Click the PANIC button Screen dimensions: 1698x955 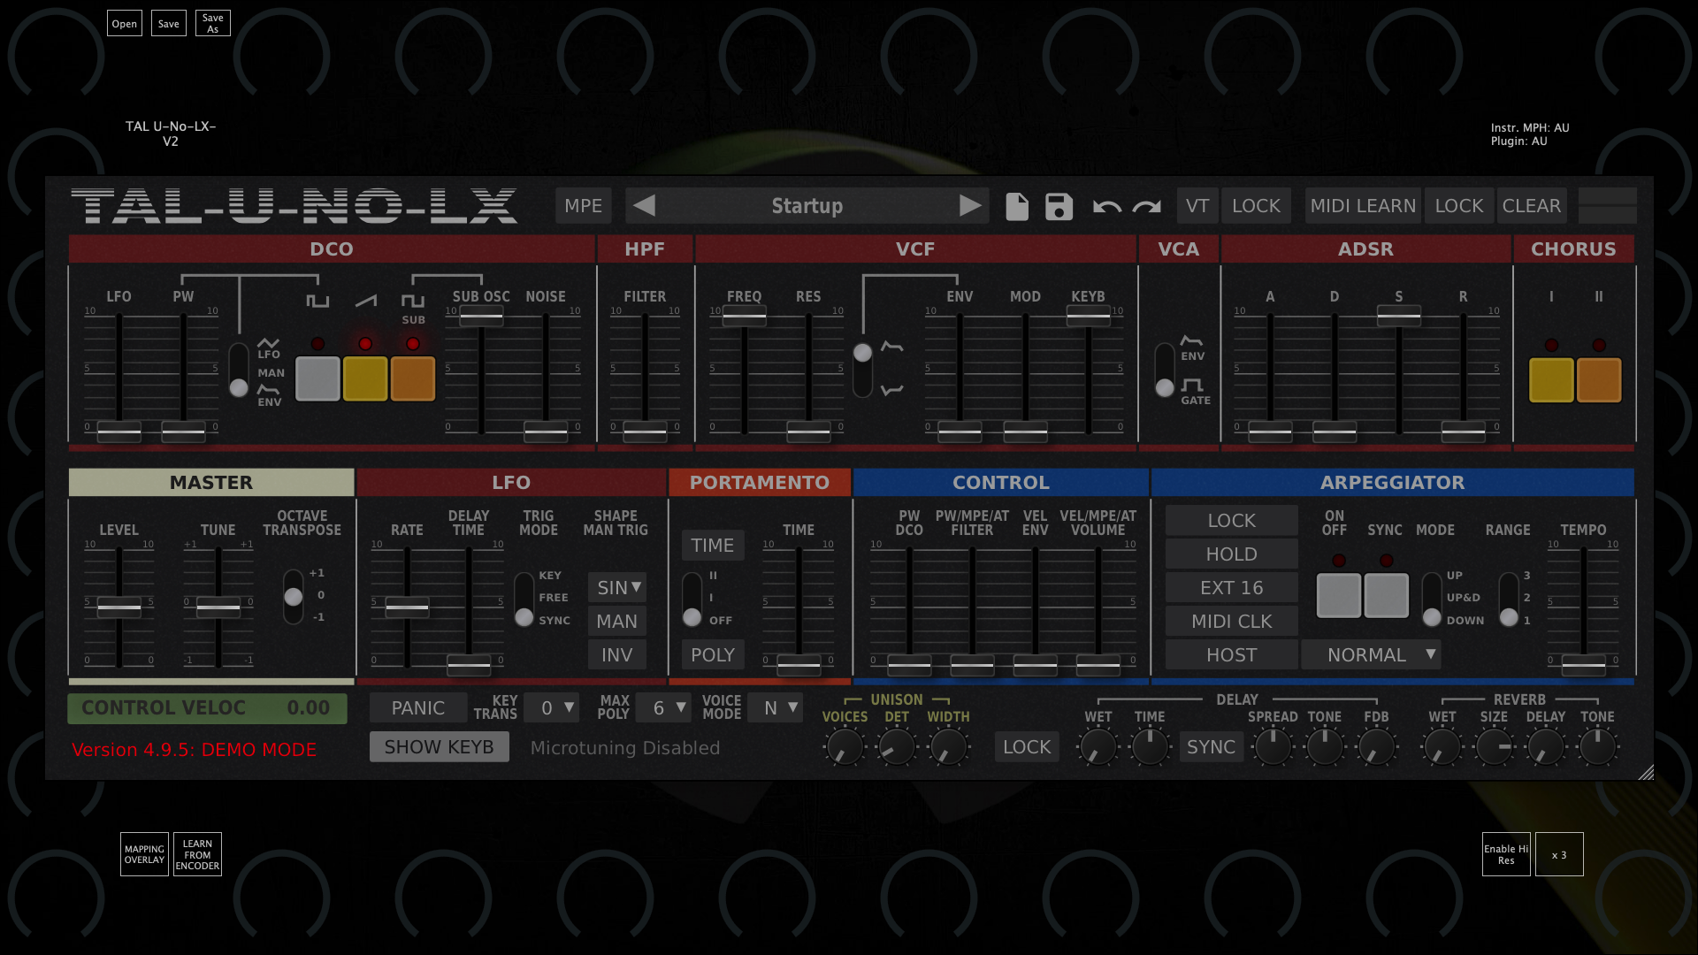[x=418, y=708]
